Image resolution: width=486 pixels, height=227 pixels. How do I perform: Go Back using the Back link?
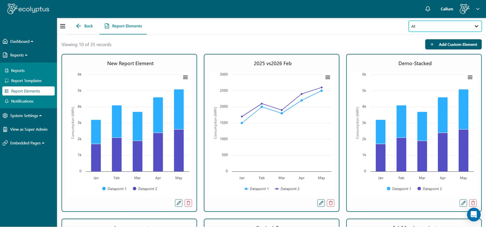tap(84, 26)
